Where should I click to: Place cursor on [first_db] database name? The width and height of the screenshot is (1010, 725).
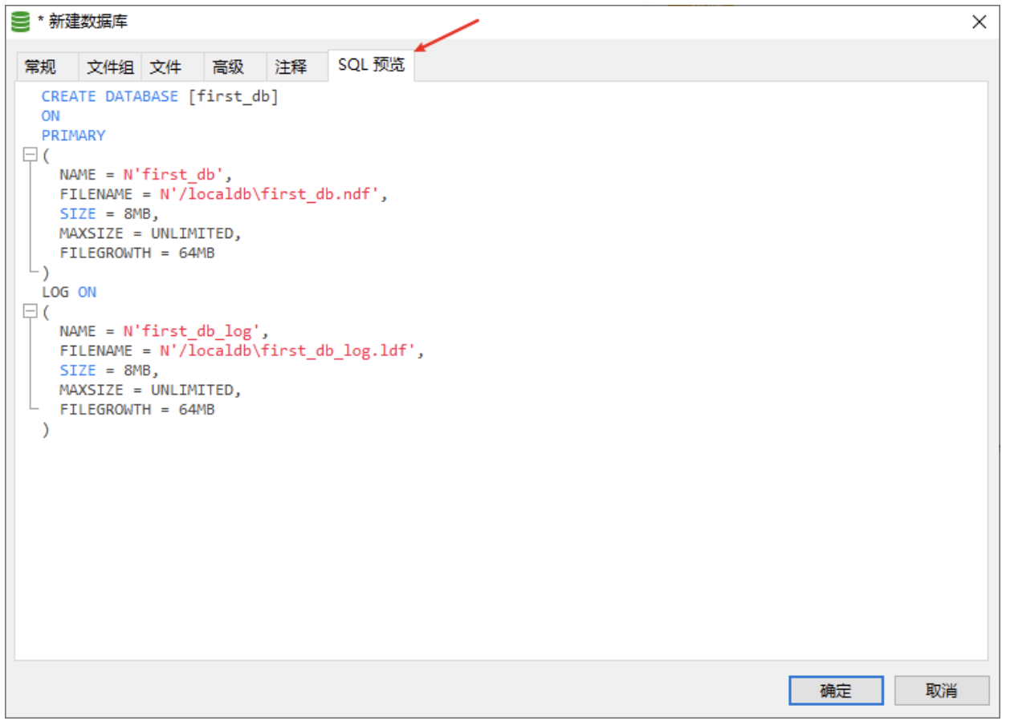[x=233, y=96]
